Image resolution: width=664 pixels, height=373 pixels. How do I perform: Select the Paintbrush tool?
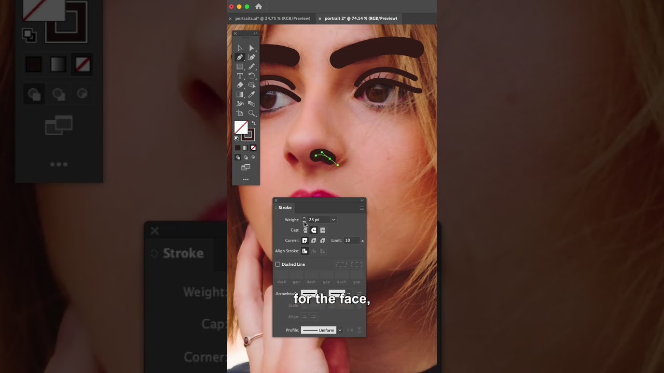pyautogui.click(x=252, y=67)
